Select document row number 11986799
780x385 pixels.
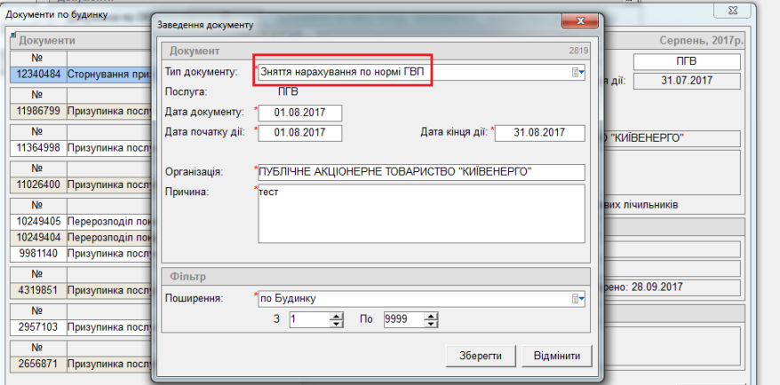(37, 111)
